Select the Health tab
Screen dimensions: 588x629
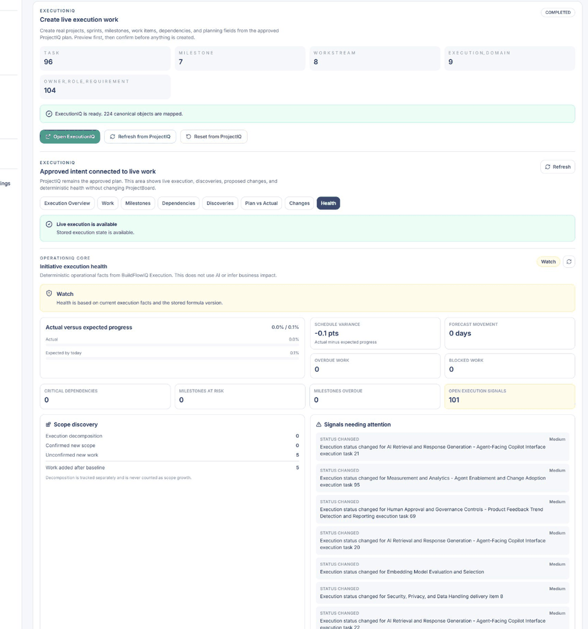[x=328, y=203]
